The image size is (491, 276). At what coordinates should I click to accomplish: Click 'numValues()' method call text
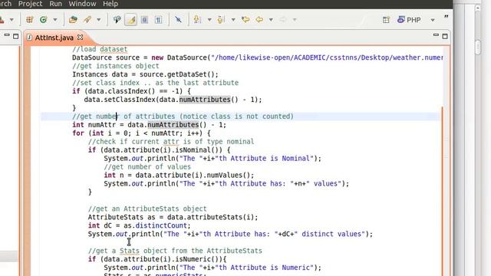point(229,176)
